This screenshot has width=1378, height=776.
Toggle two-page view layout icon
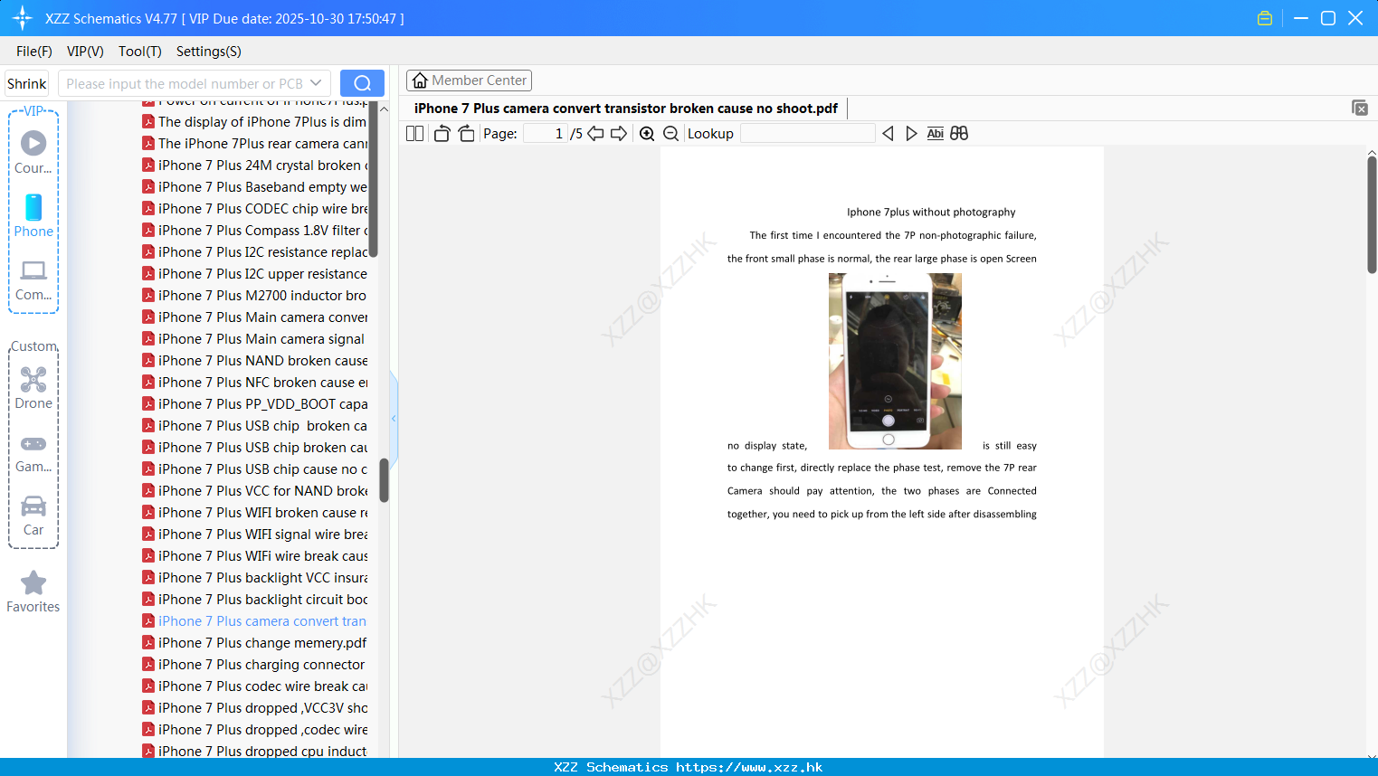pyautogui.click(x=414, y=134)
